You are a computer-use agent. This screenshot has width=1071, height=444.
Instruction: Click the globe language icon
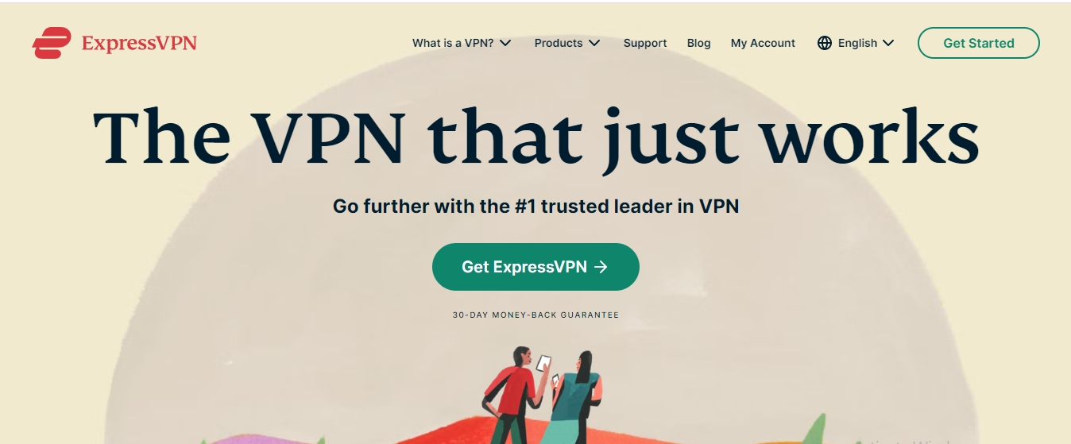825,43
